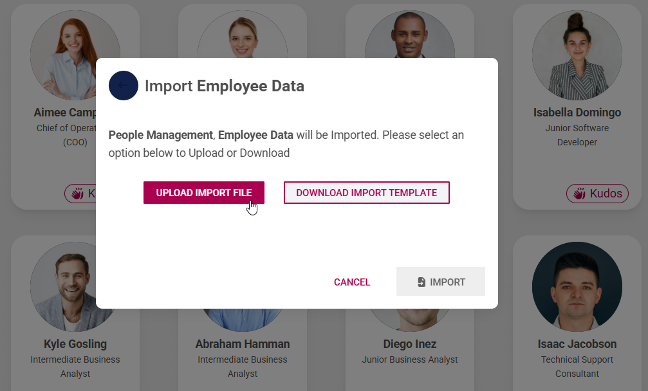Screen dimensions: 648x391
Task: Cancel the employee data import
Action: [x=352, y=282]
